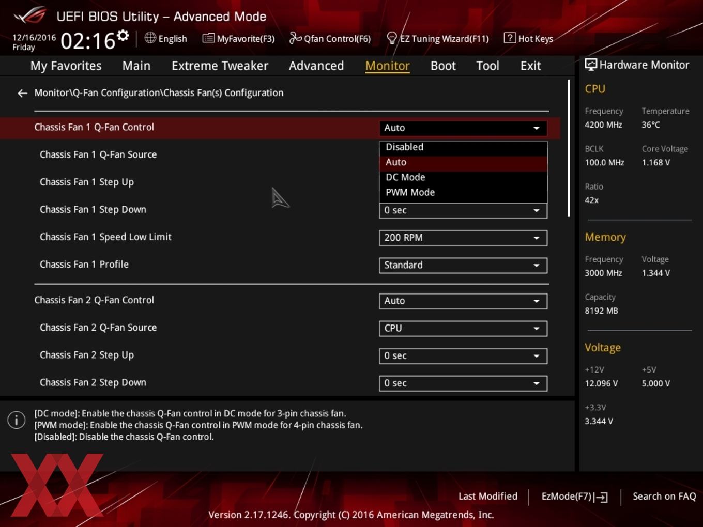The image size is (703, 527).
Task: Open the Tool tab
Action: click(x=487, y=66)
